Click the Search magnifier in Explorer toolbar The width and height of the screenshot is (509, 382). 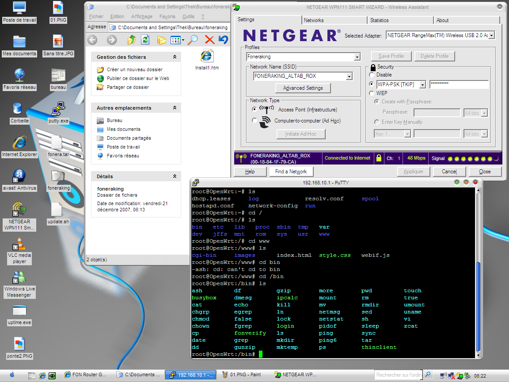click(193, 40)
